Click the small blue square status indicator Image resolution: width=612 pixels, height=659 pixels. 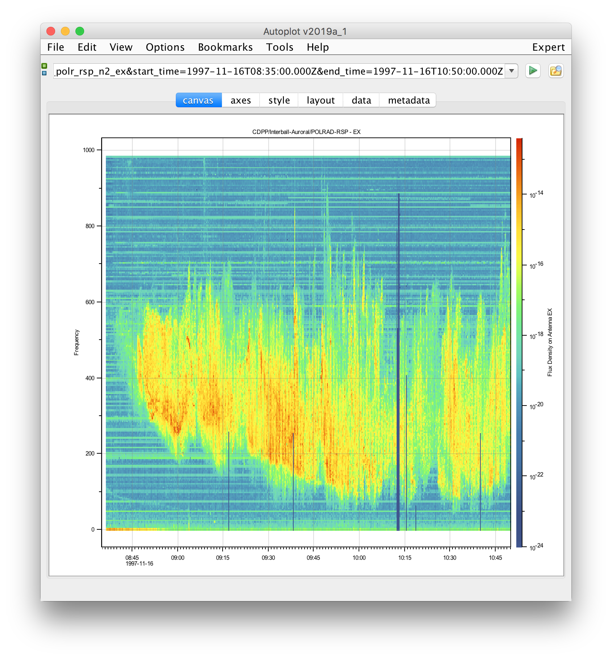44,73
